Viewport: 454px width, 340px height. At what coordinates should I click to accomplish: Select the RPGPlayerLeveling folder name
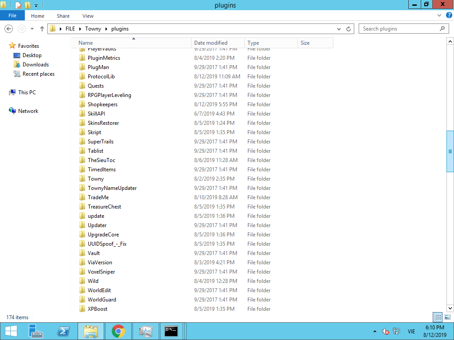click(110, 95)
